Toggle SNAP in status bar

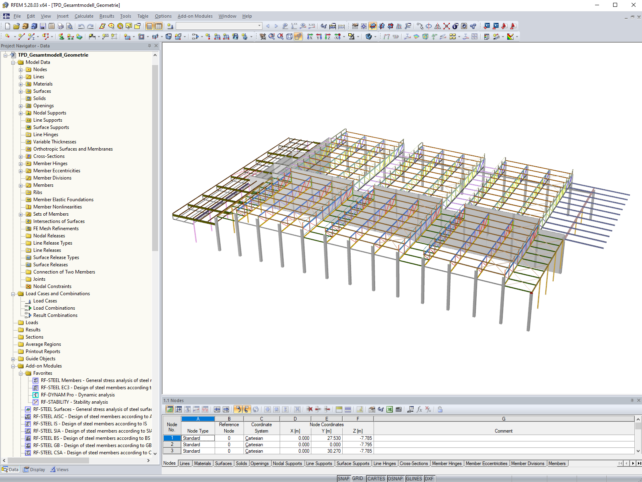[x=343, y=478]
